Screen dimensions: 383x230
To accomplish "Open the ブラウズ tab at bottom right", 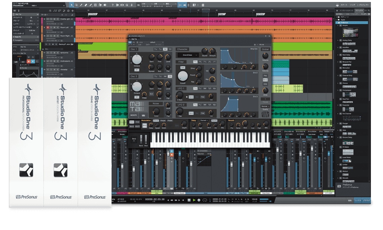I will point(366,200).
